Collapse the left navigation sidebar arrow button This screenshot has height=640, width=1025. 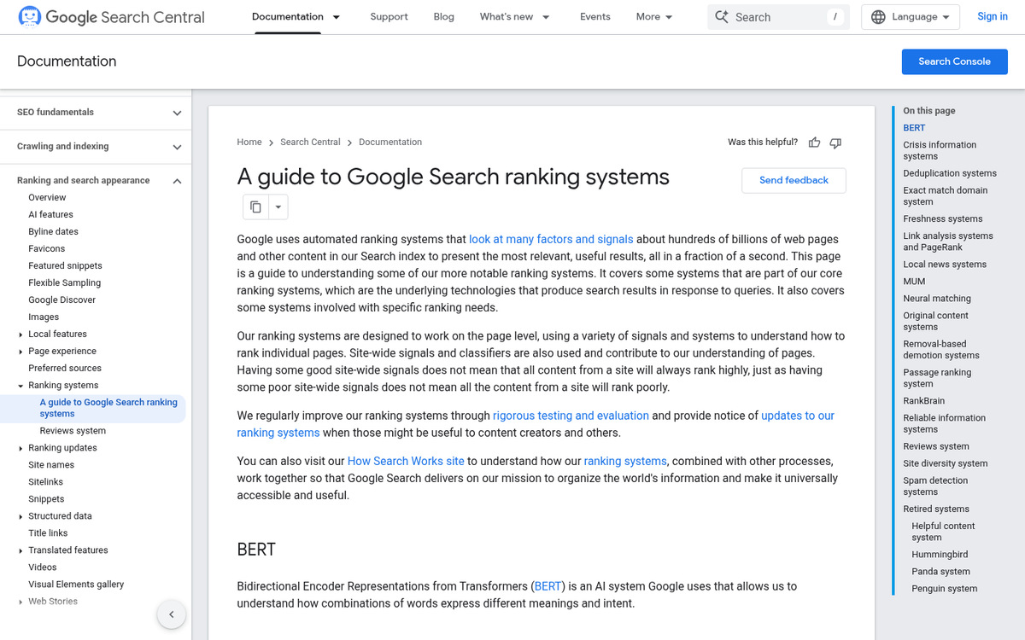[x=171, y=614]
